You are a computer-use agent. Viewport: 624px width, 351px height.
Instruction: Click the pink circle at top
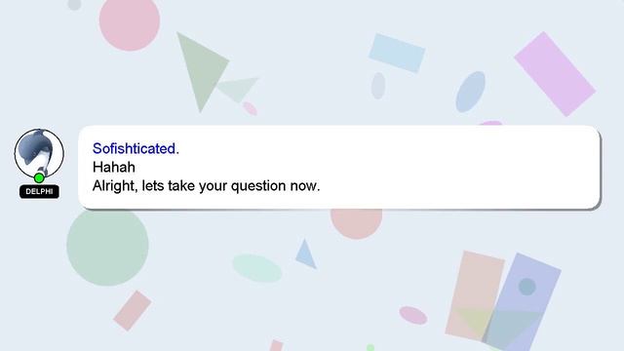click(130, 21)
